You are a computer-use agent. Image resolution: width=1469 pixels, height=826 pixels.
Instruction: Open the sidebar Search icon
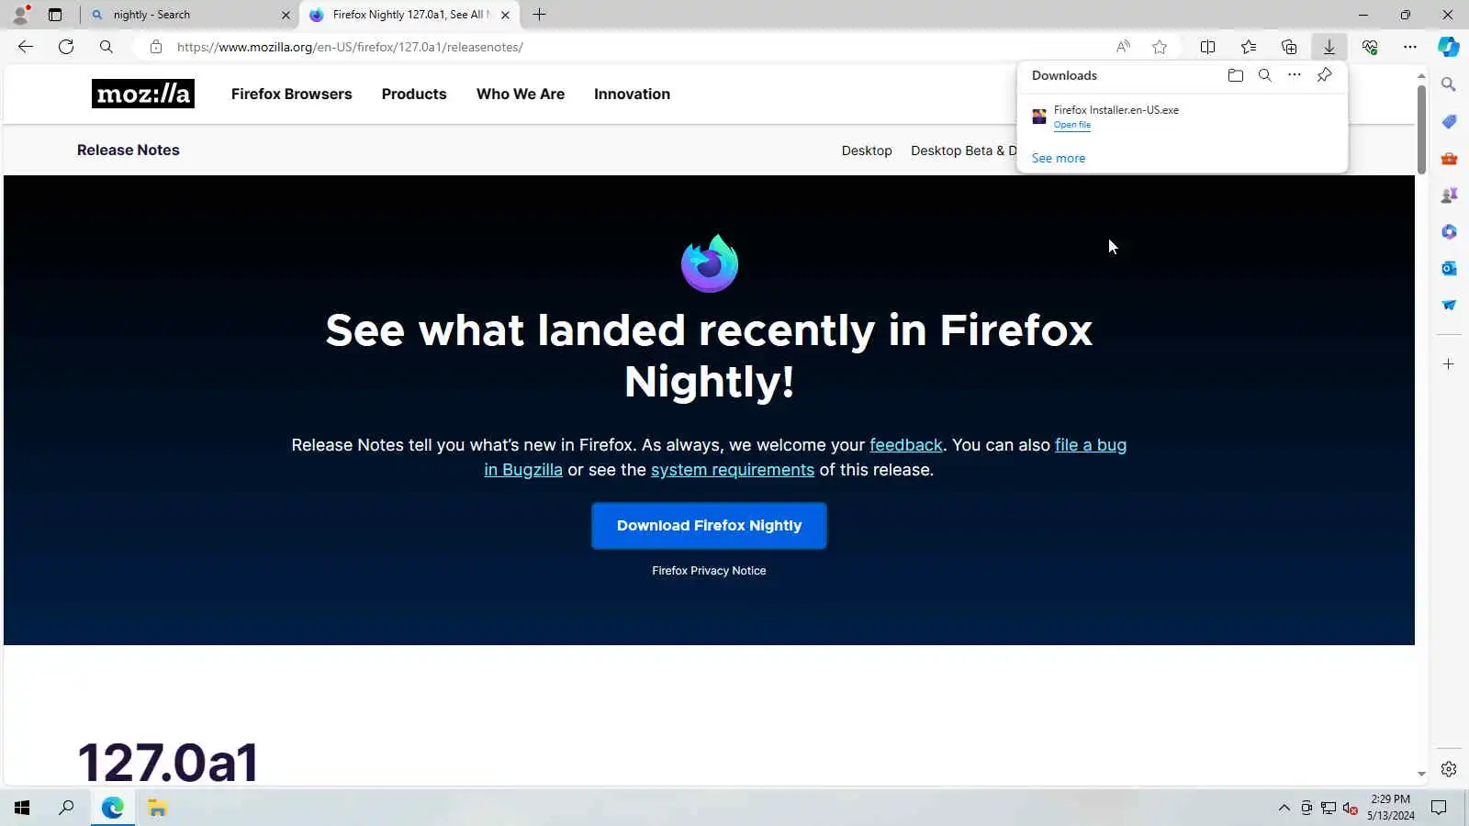(x=1449, y=84)
